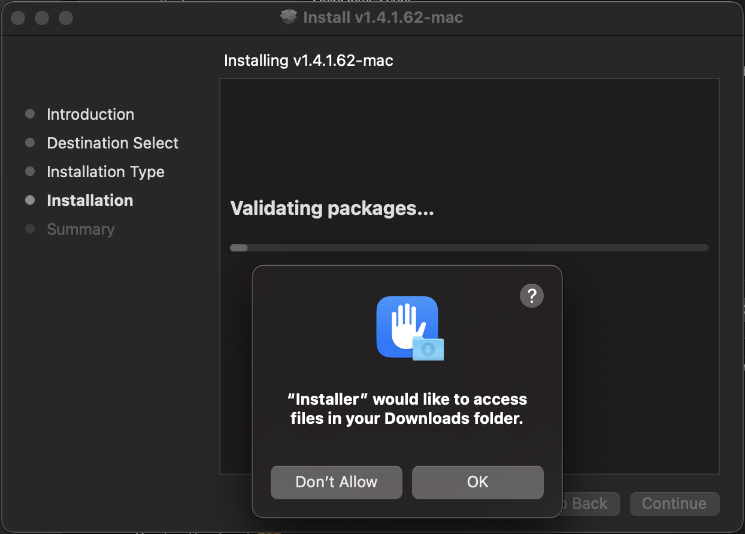
Task: Click the package box icon in title bar
Action: click(289, 17)
